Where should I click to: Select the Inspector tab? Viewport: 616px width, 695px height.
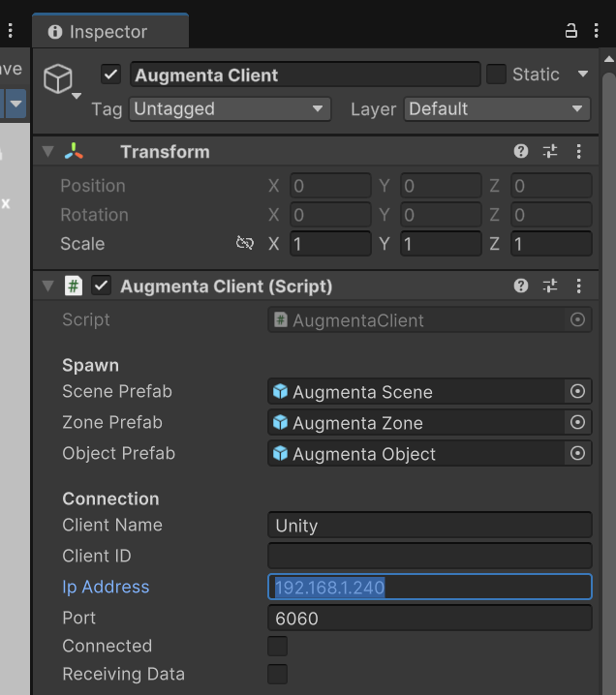(108, 32)
